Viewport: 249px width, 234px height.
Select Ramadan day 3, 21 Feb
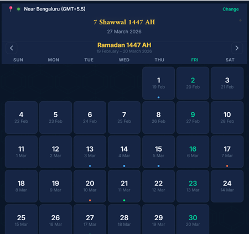coord(227,83)
